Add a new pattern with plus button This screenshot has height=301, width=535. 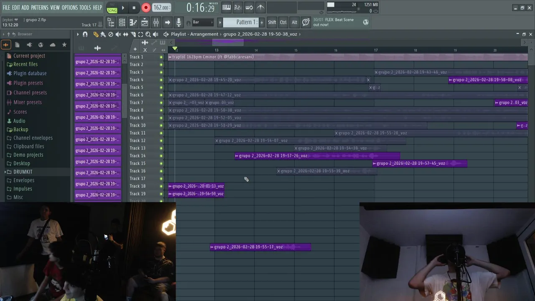[x=262, y=22]
